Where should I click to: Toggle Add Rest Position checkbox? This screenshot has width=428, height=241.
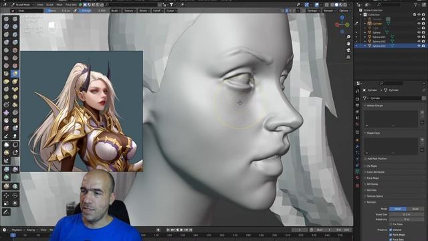pyautogui.click(x=366, y=159)
